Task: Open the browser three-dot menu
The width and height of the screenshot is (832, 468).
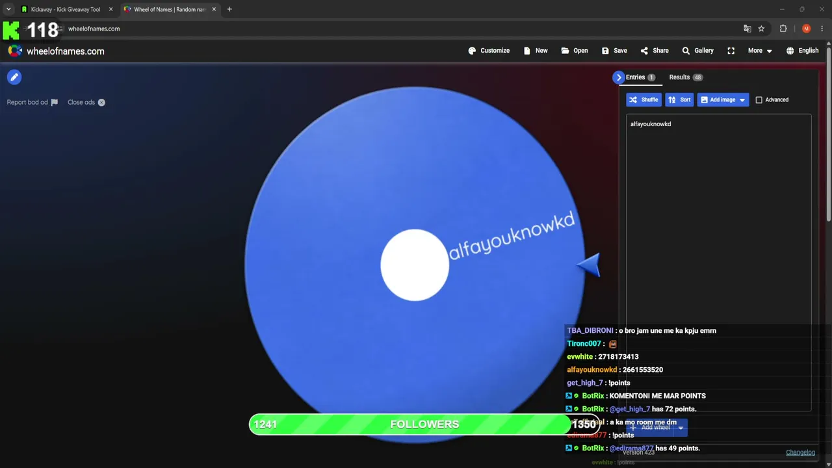Action: pyautogui.click(x=822, y=29)
